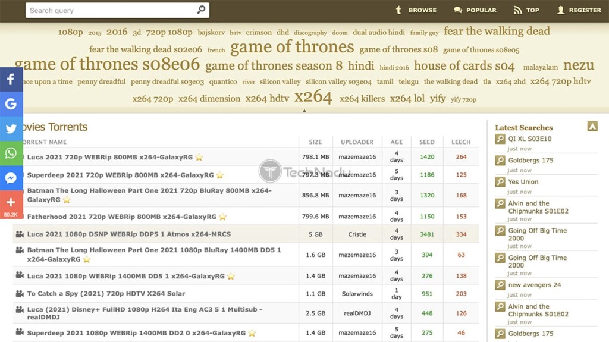Open the Top menu item
The image size is (609, 342).
pyautogui.click(x=526, y=10)
